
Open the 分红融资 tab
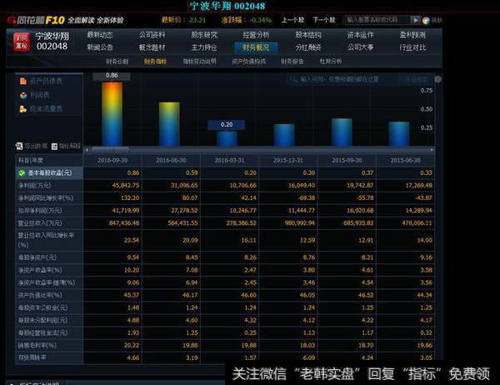(x=308, y=47)
